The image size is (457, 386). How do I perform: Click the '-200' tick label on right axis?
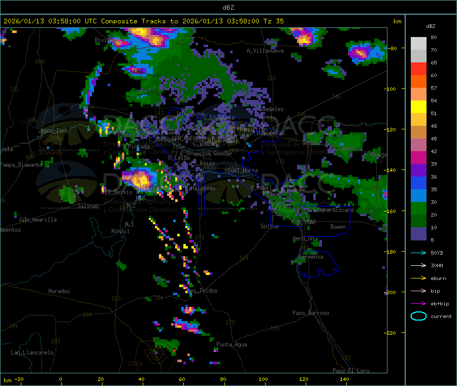[x=389, y=292]
